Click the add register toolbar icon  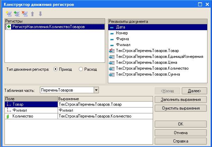(x=9, y=14)
